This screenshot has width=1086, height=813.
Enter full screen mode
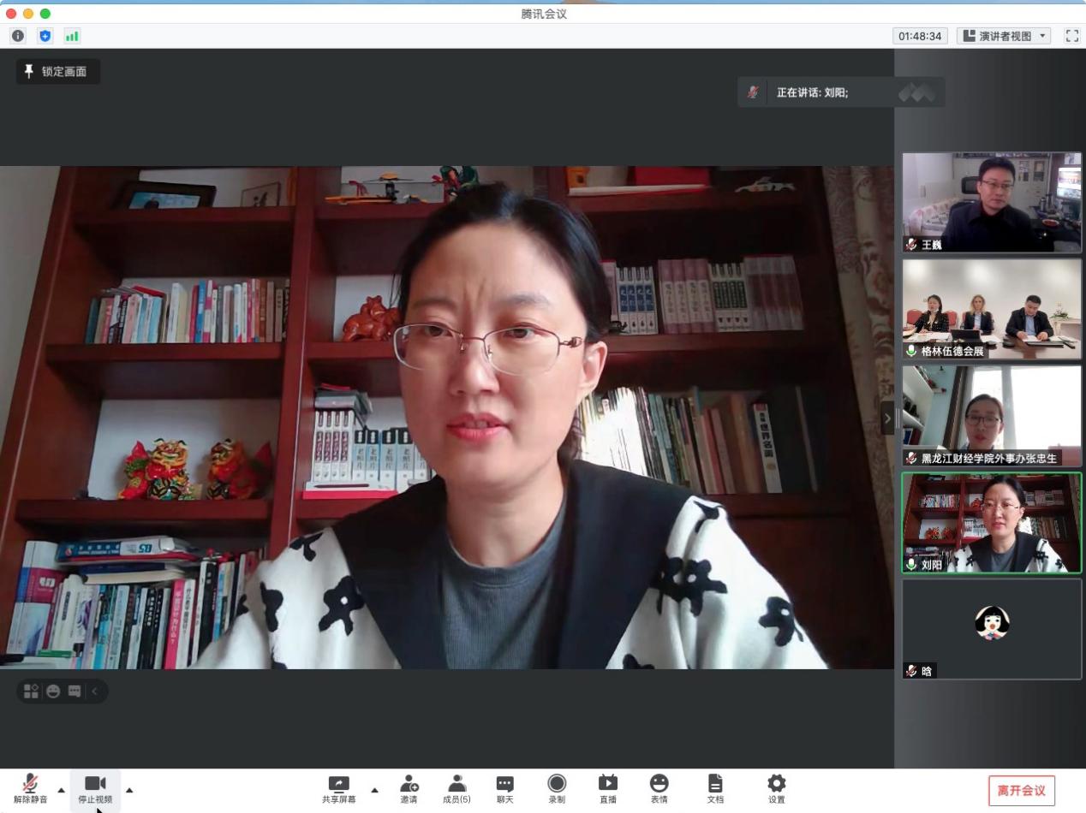[1071, 36]
